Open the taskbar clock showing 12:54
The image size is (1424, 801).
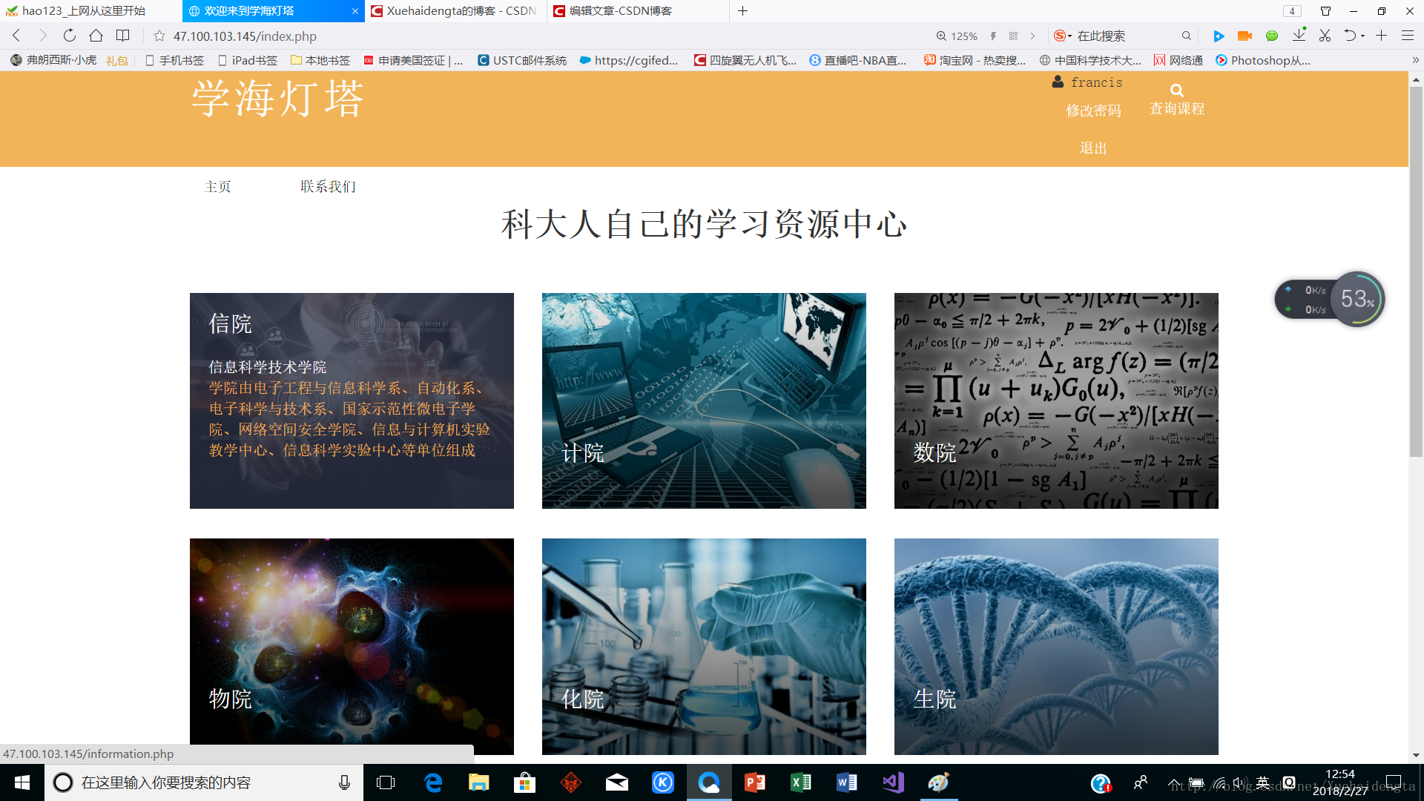pyautogui.click(x=1340, y=782)
